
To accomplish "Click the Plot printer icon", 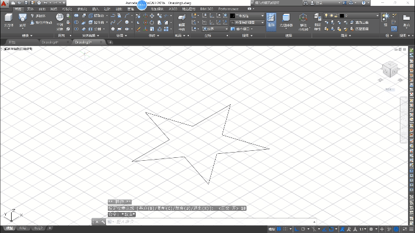I will pyautogui.click(x=39, y=3).
